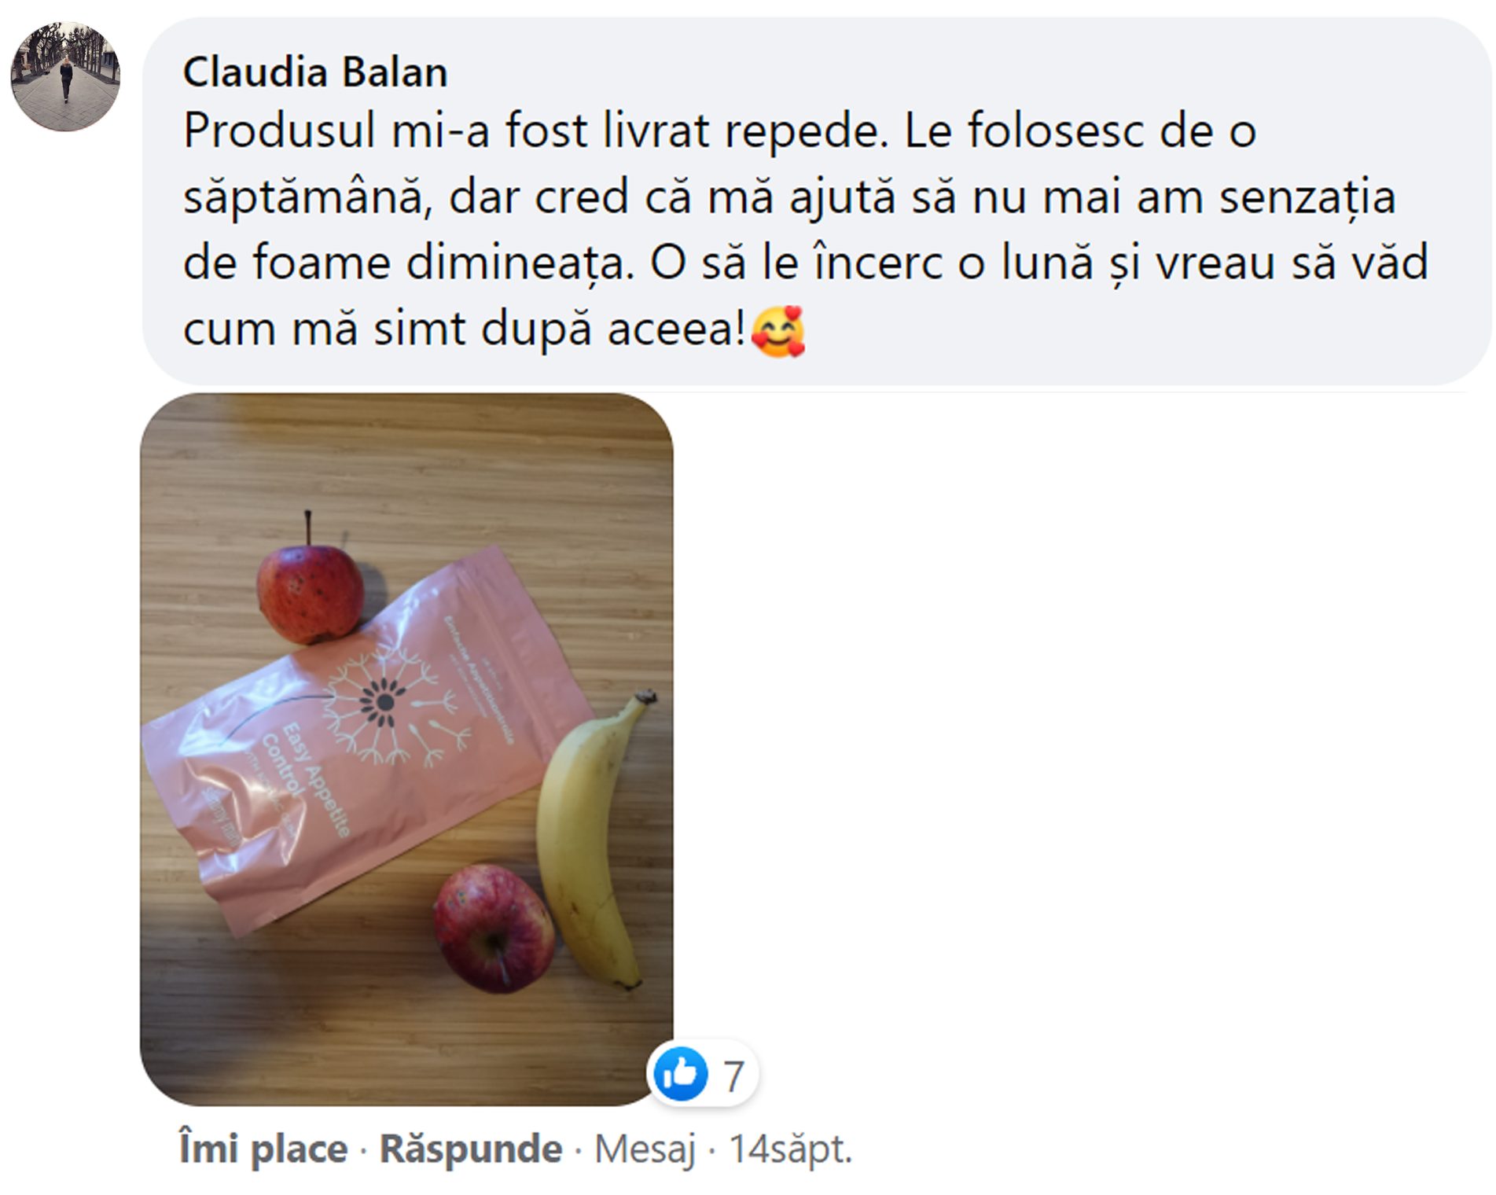
Task: Click the Claudia Balan name link
Action: 315,72
